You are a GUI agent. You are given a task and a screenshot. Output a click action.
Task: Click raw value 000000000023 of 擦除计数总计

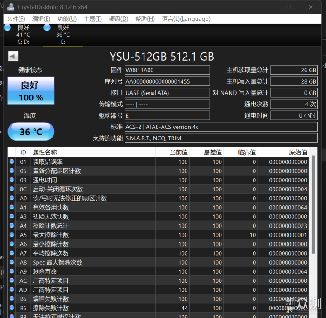click(288, 226)
